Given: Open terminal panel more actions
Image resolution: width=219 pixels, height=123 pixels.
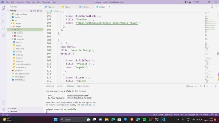Looking at the screenshot, I should point(208,86).
